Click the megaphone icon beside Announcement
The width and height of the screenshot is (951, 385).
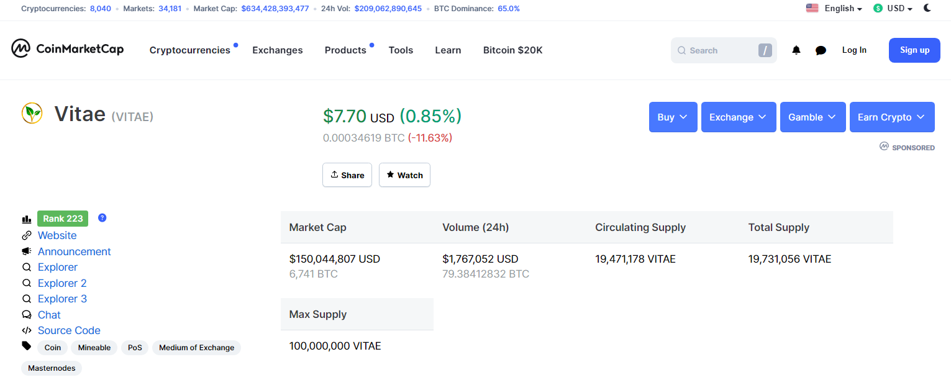pos(27,251)
